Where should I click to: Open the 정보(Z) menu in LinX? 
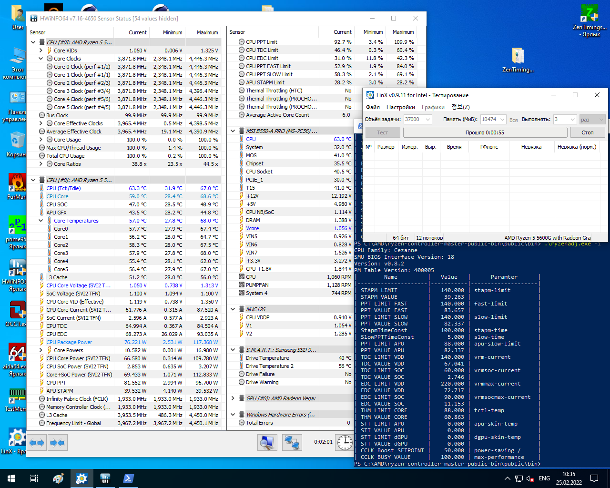pos(460,107)
